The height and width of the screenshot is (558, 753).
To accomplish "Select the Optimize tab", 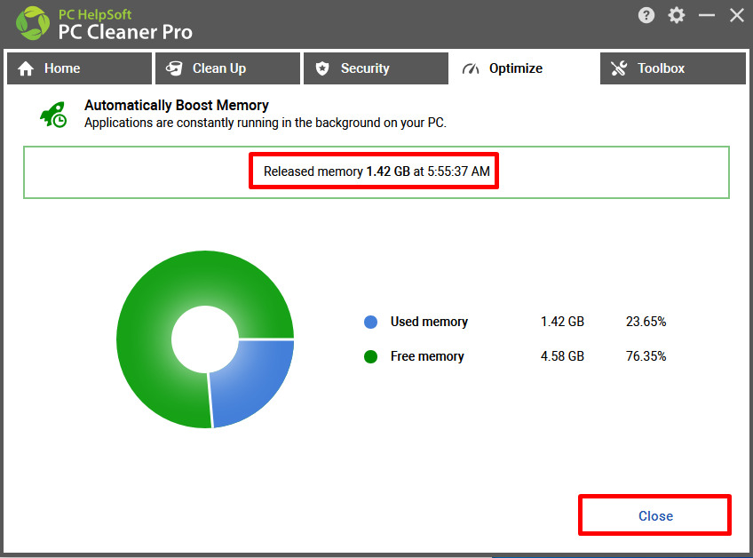I will point(524,68).
